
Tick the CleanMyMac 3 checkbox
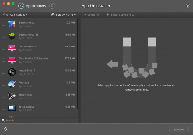(x=3, y=48)
